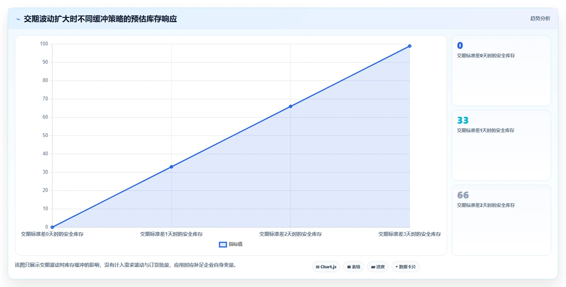
Task: Click card label 交期标准差0天时的安全库存
Action: 486,56
